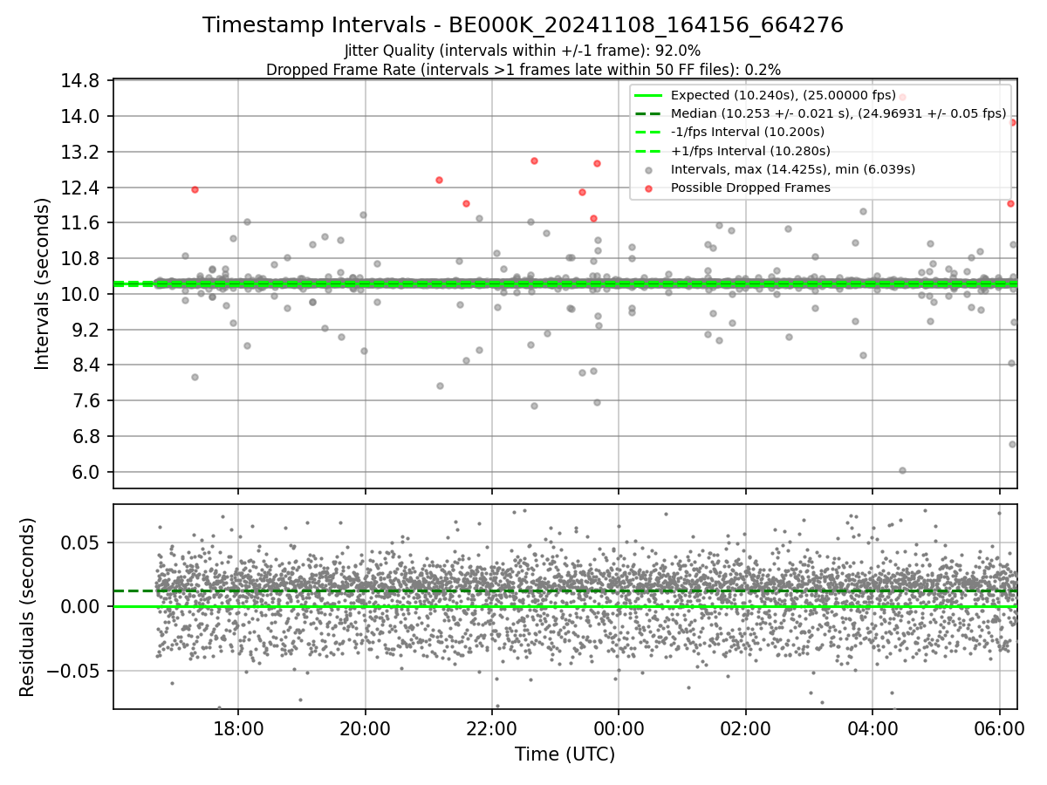
Task: Click the minimum gray point near 6.0 seconds
Action: [902, 470]
